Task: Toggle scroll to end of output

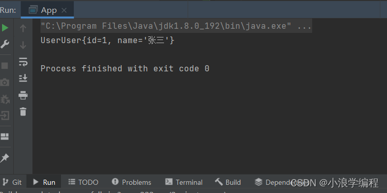Action: pyautogui.click(x=23, y=78)
